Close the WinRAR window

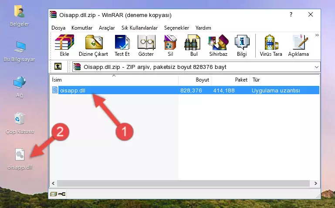(x=311, y=14)
